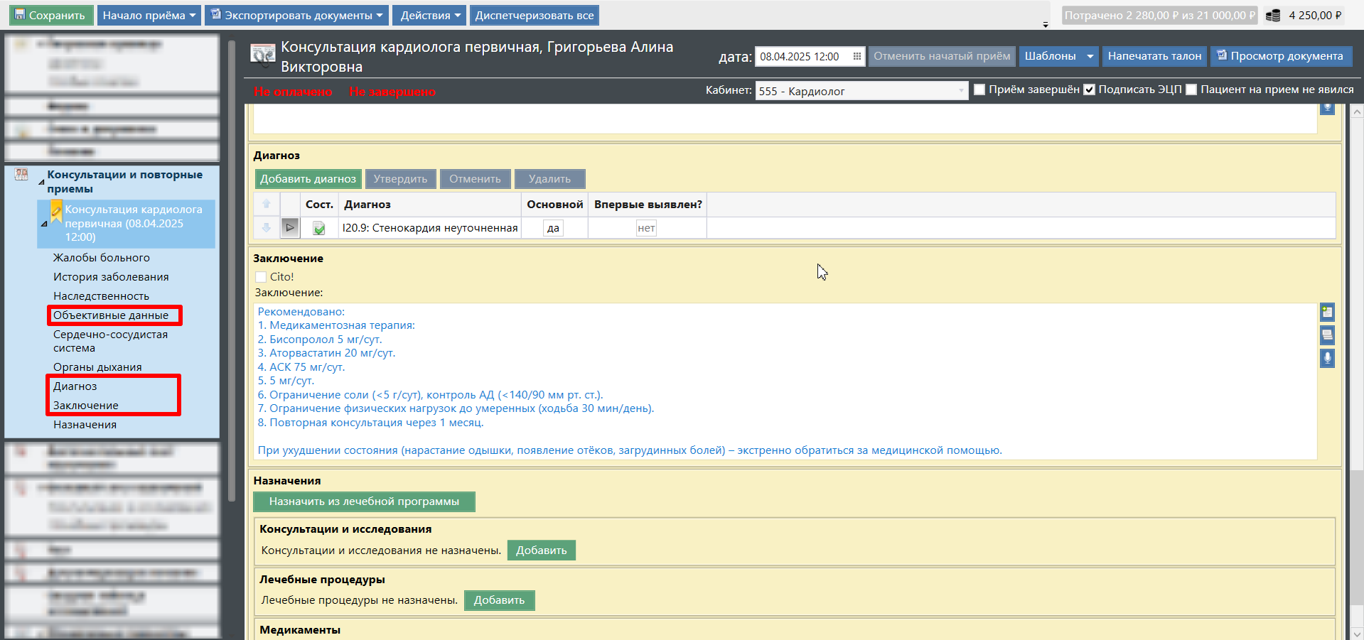
Task: Click the approved diagnosis status icon
Action: click(x=319, y=228)
